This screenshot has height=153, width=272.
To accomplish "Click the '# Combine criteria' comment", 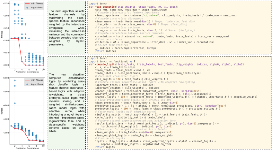I will pos(109,39).
